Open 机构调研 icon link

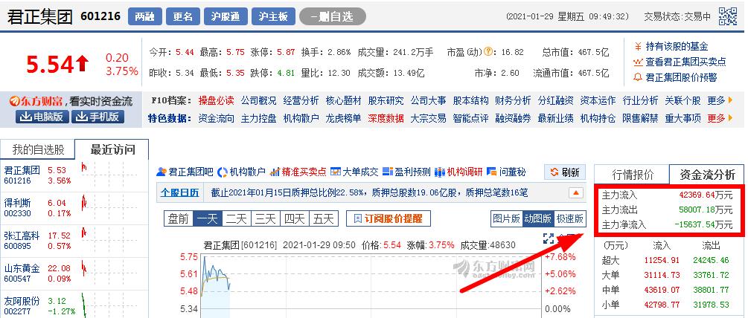pos(458,172)
